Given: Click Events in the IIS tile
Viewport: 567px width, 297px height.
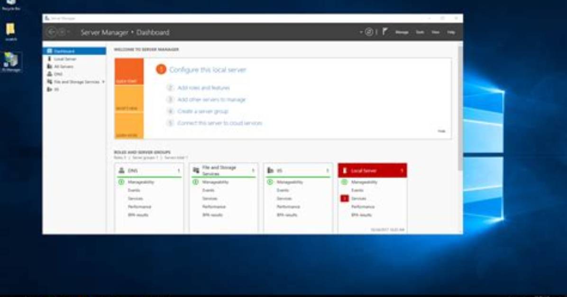Looking at the screenshot, I should 283,190.
